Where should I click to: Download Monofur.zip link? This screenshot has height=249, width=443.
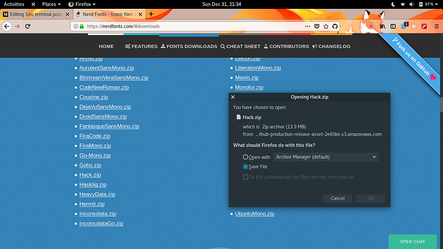pos(249,87)
